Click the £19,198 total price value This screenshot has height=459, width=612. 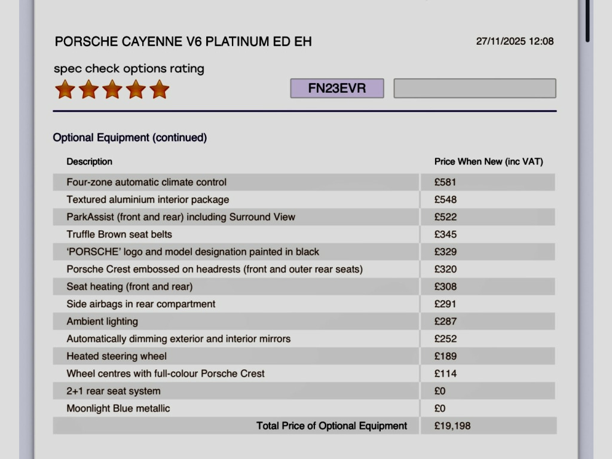pos(452,426)
